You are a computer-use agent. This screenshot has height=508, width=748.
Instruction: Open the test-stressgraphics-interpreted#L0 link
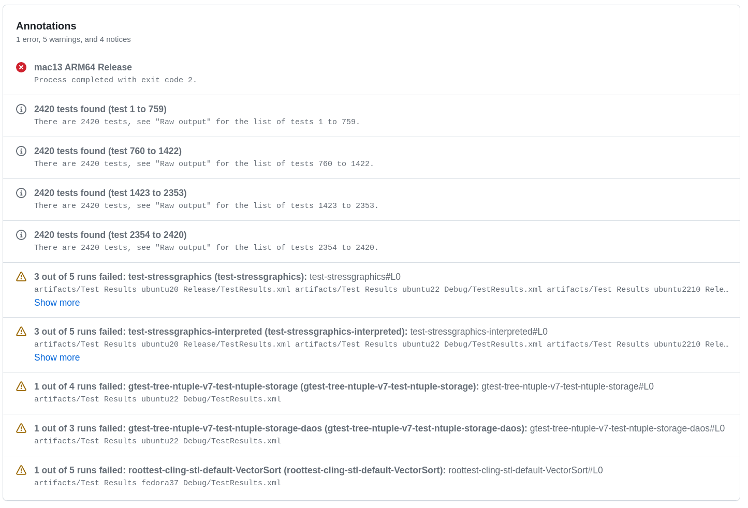(x=478, y=332)
